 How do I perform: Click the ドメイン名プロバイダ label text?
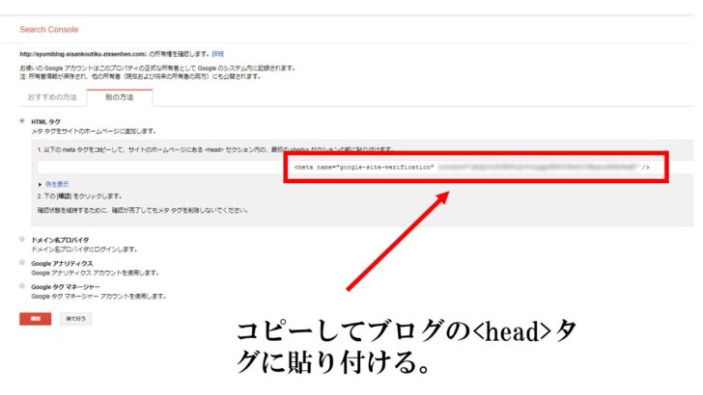pyautogui.click(x=60, y=240)
